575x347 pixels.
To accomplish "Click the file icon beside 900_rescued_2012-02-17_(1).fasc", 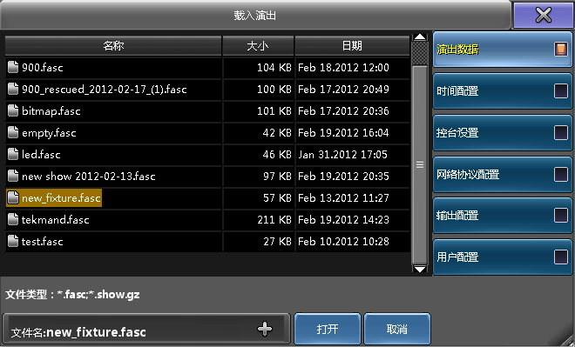I will (13, 89).
